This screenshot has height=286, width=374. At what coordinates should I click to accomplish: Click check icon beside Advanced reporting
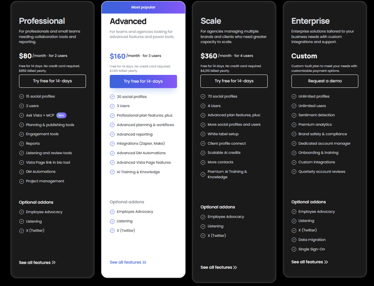tap(112, 134)
